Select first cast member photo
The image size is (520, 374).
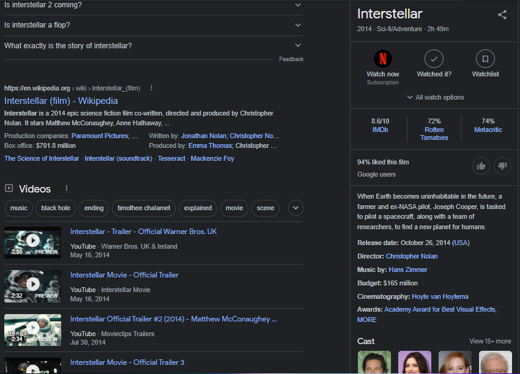[x=374, y=362]
